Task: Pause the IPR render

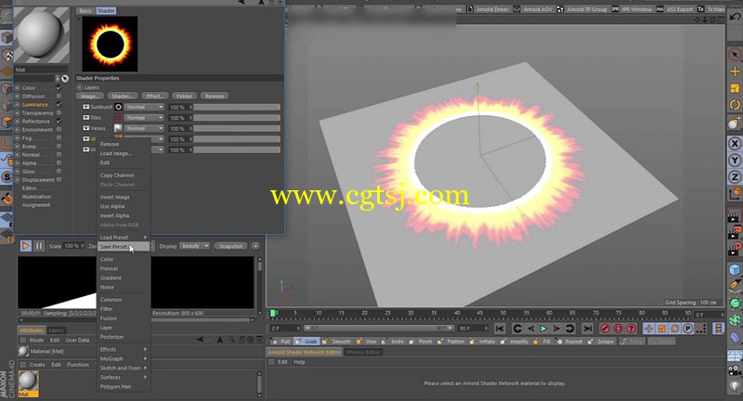Action: (39, 246)
